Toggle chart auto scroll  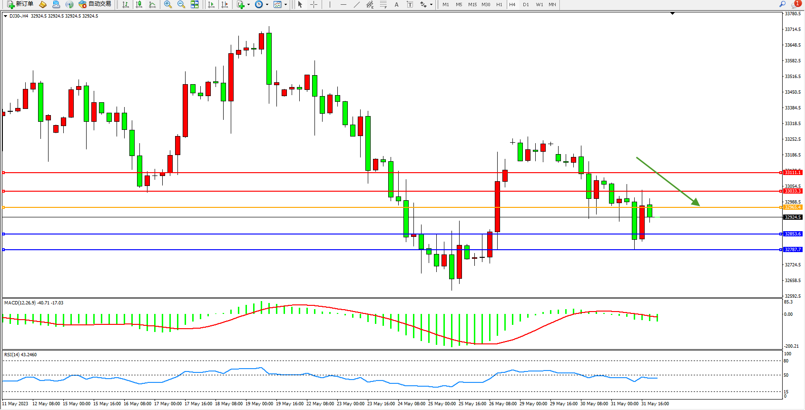(211, 4)
